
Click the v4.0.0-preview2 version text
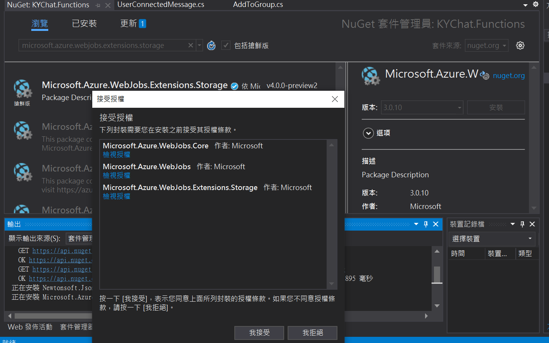point(292,85)
